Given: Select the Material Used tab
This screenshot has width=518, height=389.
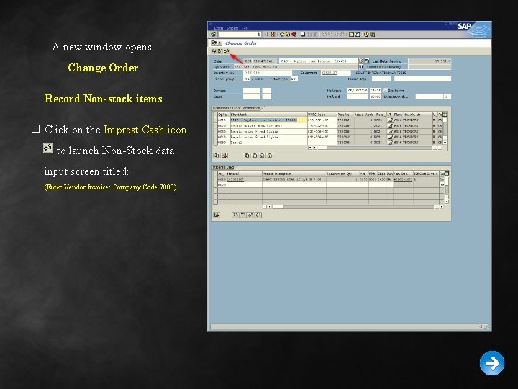Looking at the screenshot, I should pos(223,167).
